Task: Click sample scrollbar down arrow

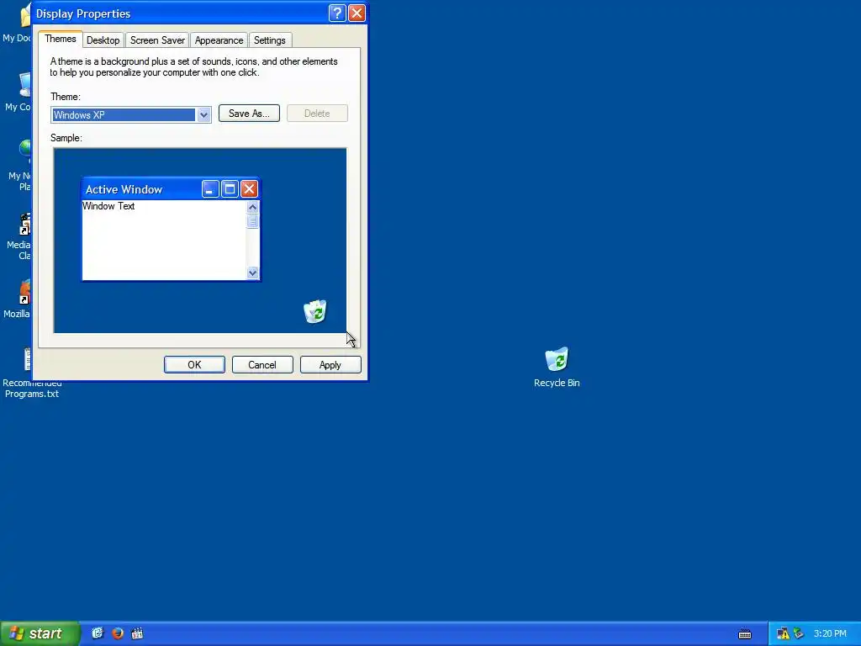Action: point(252,273)
